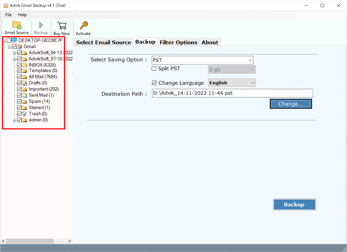Click the tree scrollbar right arrow
The image size is (347, 252).
click(70, 241)
